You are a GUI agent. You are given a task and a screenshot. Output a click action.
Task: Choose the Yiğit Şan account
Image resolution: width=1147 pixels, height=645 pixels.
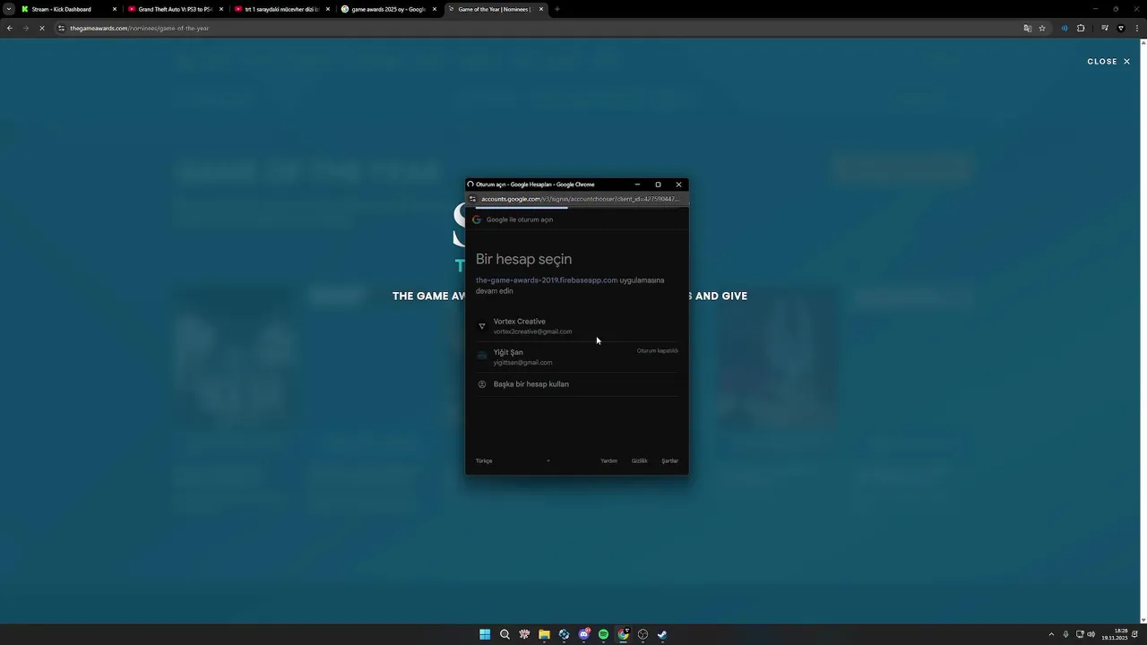(577, 357)
